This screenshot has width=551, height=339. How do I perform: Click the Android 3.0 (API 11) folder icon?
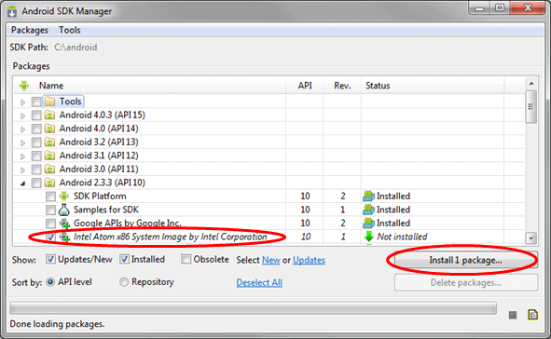click(49, 169)
